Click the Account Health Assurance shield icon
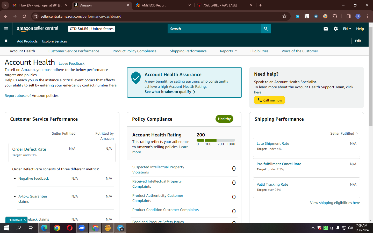 click(136, 78)
